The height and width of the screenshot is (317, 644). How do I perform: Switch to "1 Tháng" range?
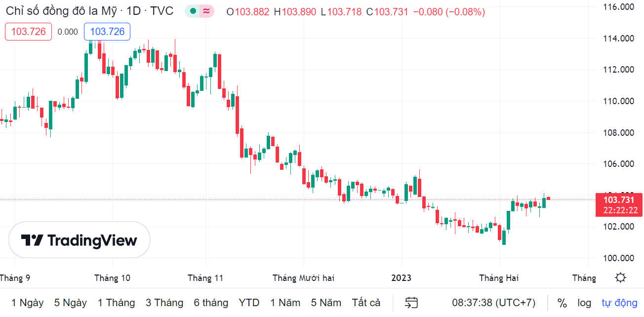[x=116, y=303]
